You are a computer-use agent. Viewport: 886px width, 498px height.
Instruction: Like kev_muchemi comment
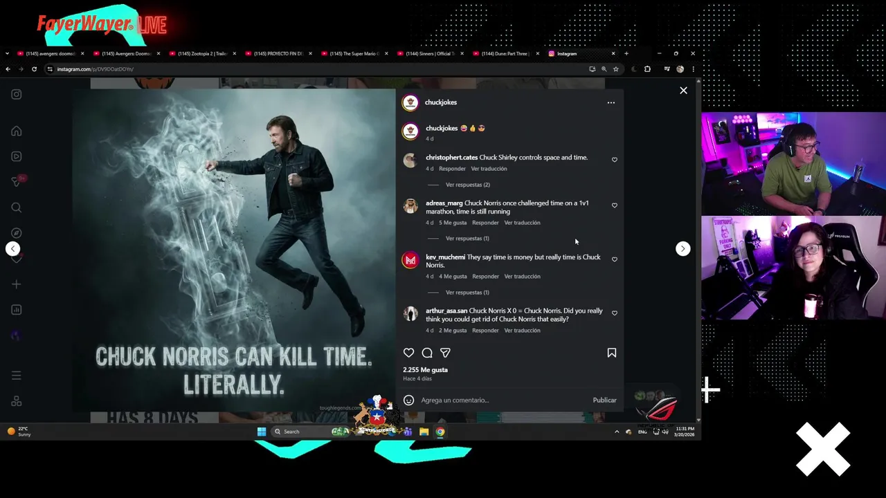(x=614, y=259)
